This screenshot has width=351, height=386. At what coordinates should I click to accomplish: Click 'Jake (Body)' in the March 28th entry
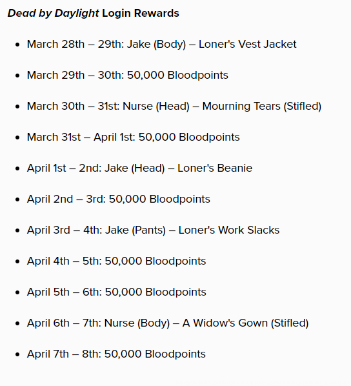click(156, 45)
